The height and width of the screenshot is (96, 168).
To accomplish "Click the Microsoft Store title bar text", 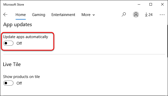I will point(13,5).
